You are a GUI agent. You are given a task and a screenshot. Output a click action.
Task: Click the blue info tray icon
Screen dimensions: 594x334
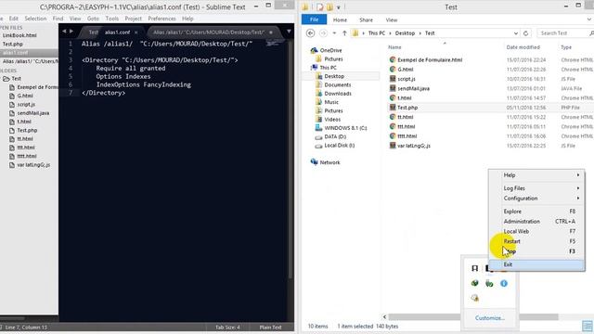pyautogui.click(x=503, y=283)
